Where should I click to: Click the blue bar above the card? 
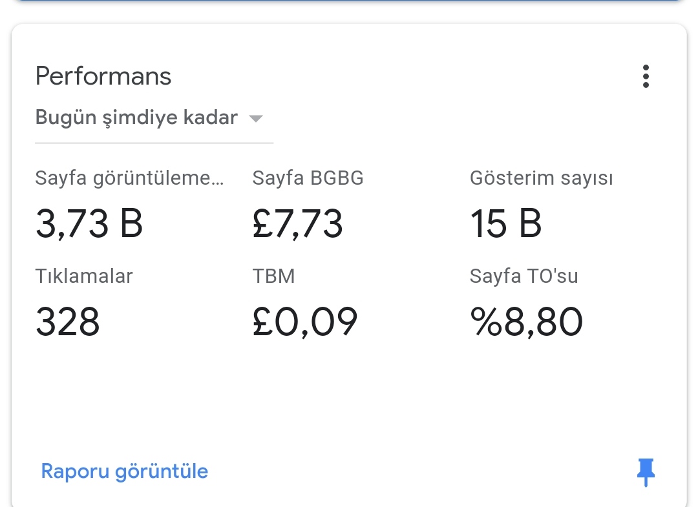pos(348,1)
